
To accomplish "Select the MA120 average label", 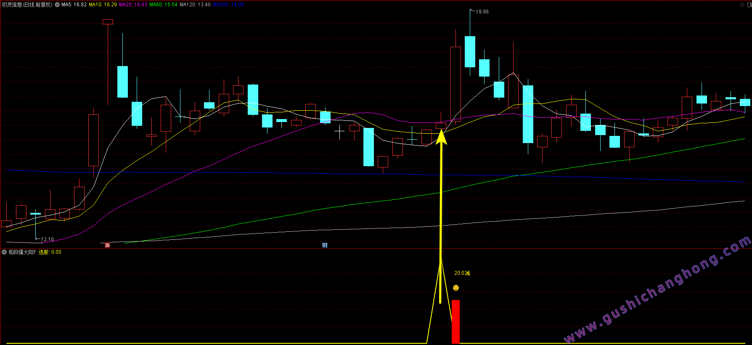I will tap(195, 5).
